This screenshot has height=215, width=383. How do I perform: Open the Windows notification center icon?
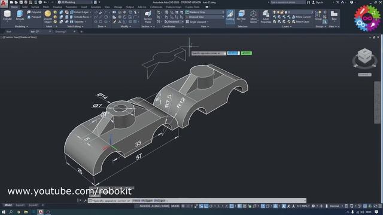376,212
